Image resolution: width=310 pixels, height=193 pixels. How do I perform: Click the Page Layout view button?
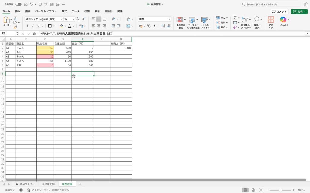[x=253, y=190]
